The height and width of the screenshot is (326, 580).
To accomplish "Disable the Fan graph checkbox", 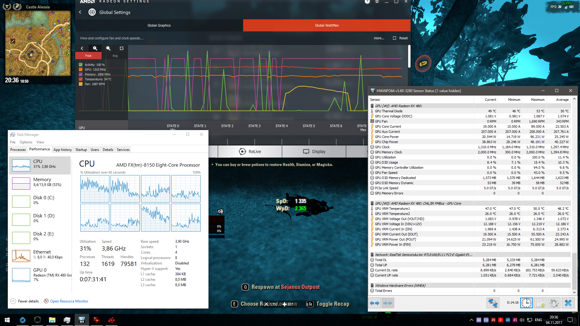I will pyautogui.click(x=81, y=84).
